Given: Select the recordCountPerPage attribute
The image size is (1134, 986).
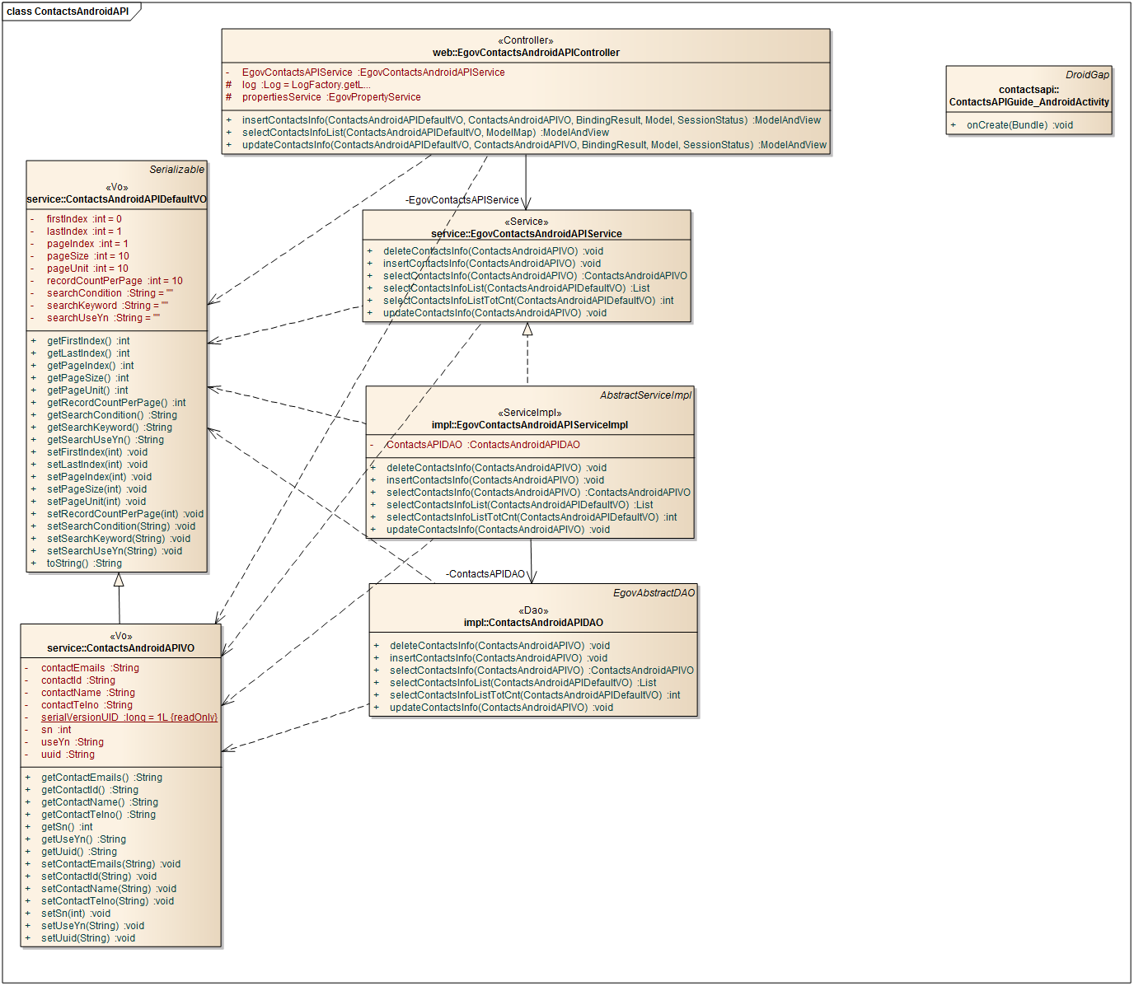Looking at the screenshot, I should [x=115, y=281].
